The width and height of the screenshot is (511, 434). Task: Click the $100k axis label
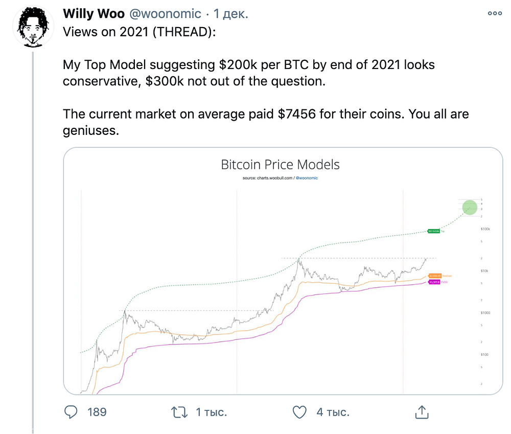[x=485, y=229]
